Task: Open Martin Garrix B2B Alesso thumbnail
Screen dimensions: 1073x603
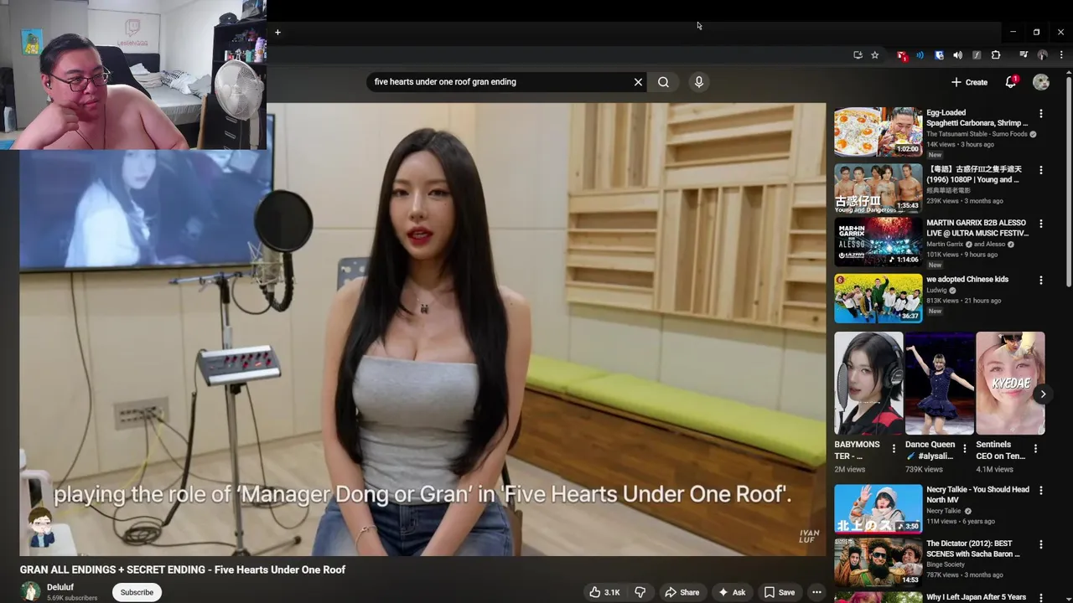Action: tap(878, 241)
